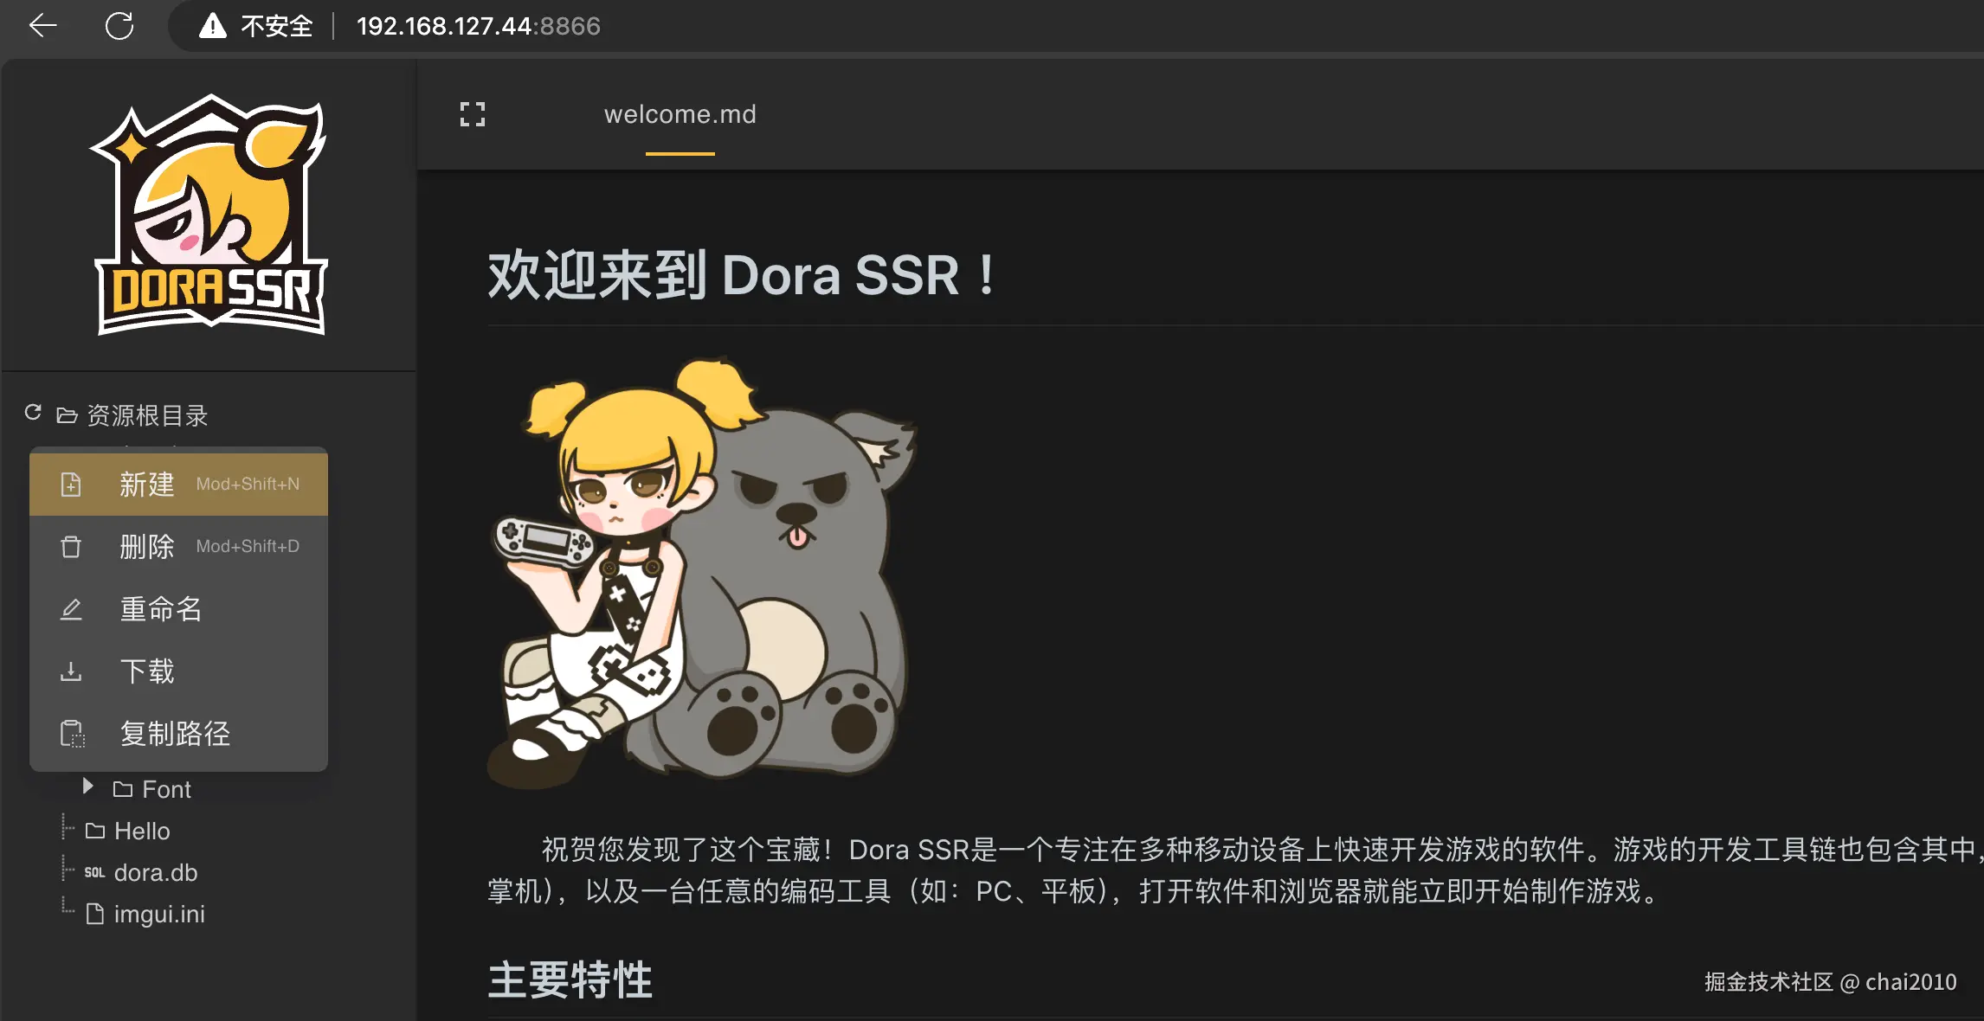The width and height of the screenshot is (1984, 1021).
Task: Click the Dora SSR logo
Action: (x=209, y=215)
